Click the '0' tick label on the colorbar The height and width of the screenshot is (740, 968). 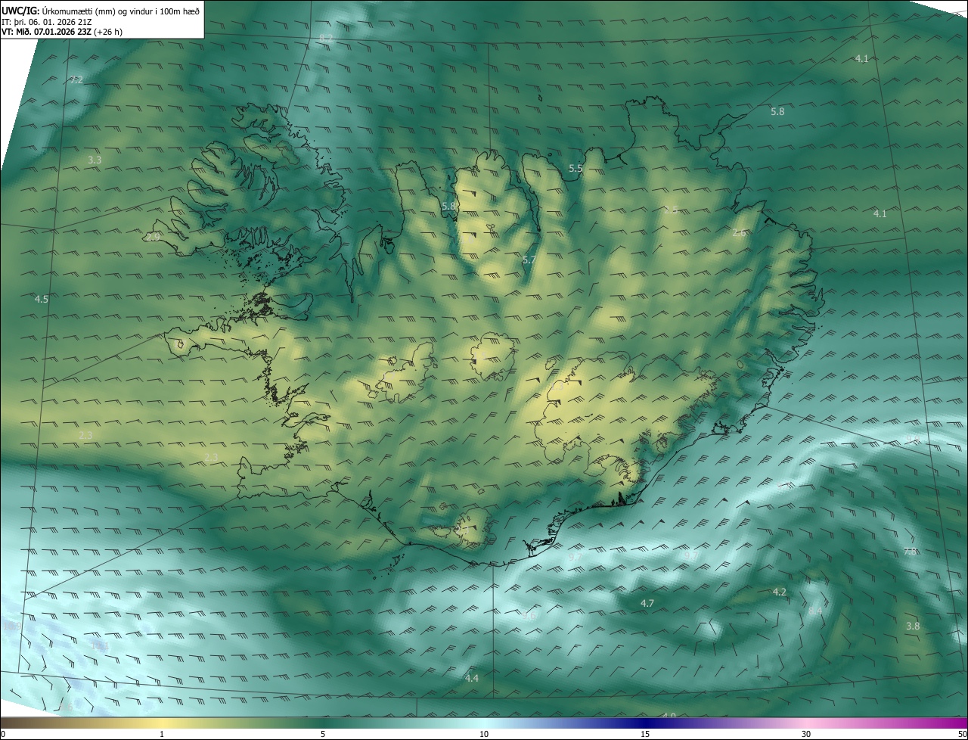point(3,734)
